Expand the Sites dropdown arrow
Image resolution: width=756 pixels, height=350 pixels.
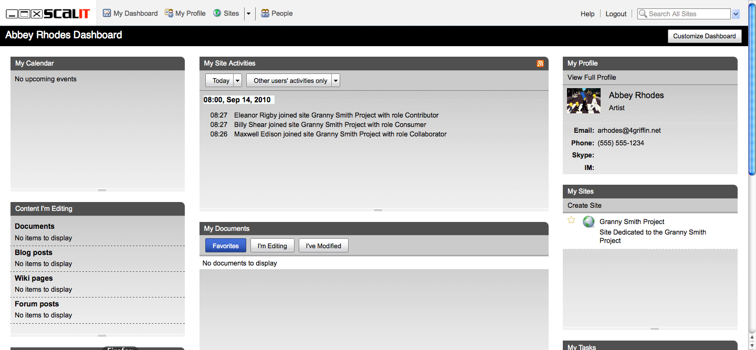[x=249, y=14]
